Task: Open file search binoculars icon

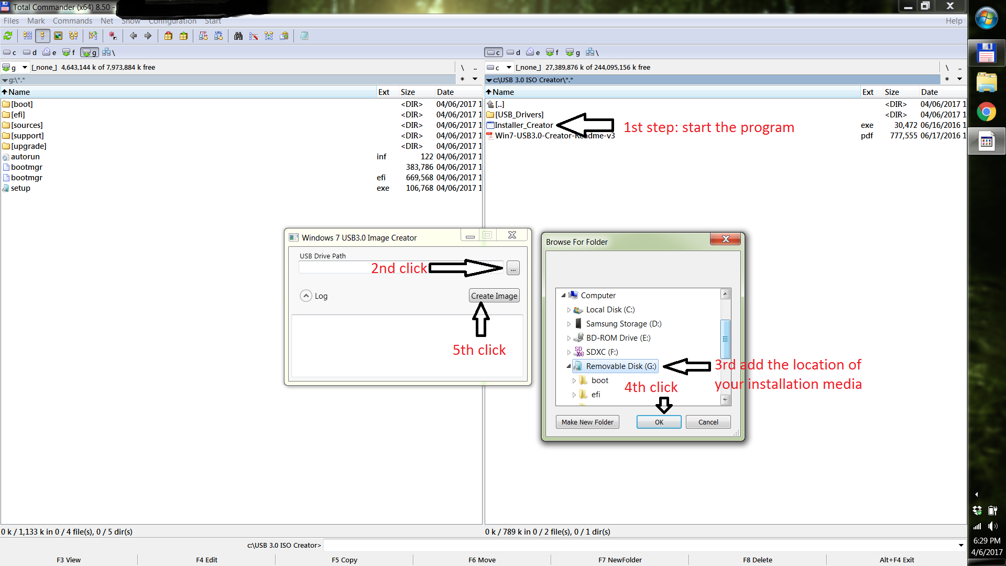Action: tap(238, 36)
